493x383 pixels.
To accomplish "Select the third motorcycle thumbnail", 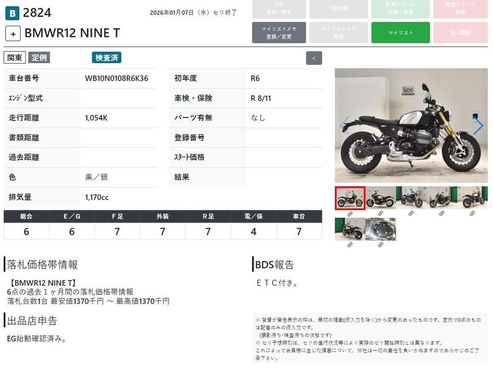I will click(x=410, y=197).
